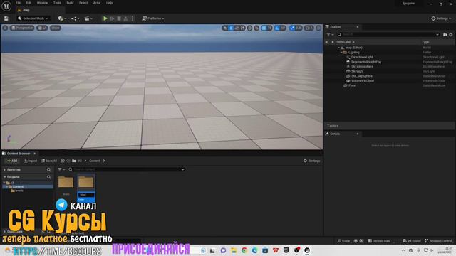Open the cinematics toolbar dropdown

point(88,18)
